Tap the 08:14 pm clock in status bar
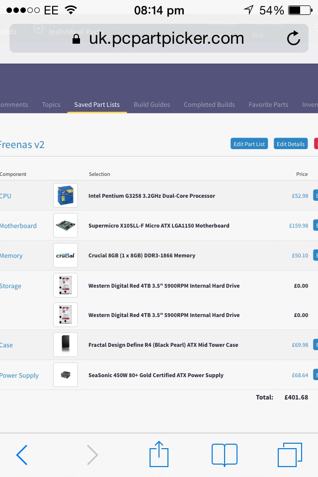Screen dimensions: 318x477 point(159,10)
